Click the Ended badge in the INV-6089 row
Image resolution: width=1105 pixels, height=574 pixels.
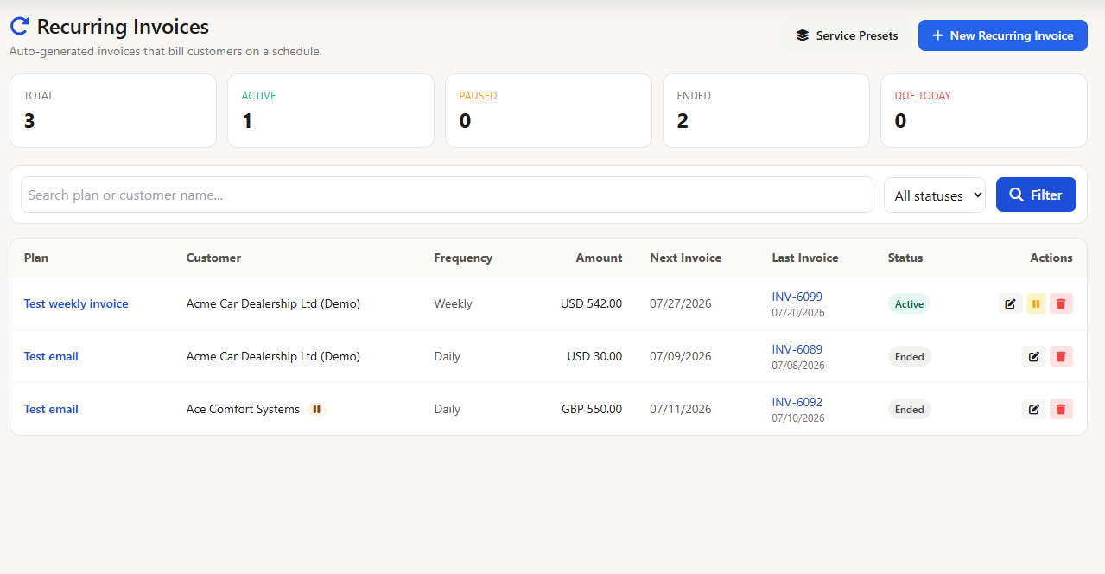click(x=909, y=356)
